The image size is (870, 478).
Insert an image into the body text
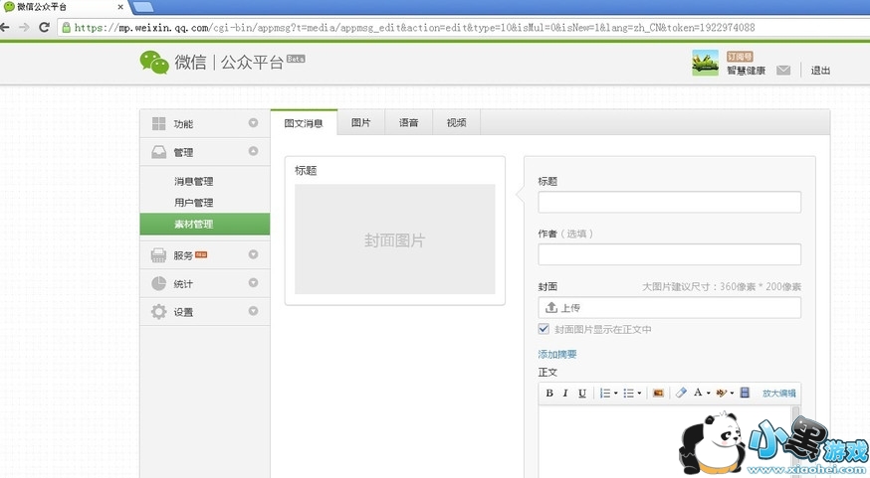(658, 393)
